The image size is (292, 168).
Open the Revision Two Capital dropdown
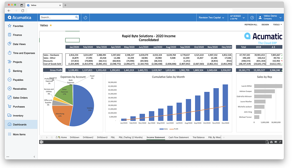pos(211,18)
